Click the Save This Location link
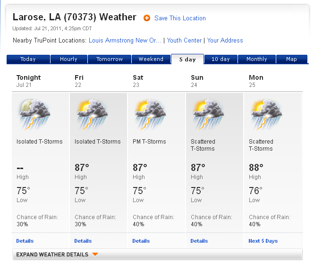The height and width of the screenshot is (264, 314). click(180, 18)
